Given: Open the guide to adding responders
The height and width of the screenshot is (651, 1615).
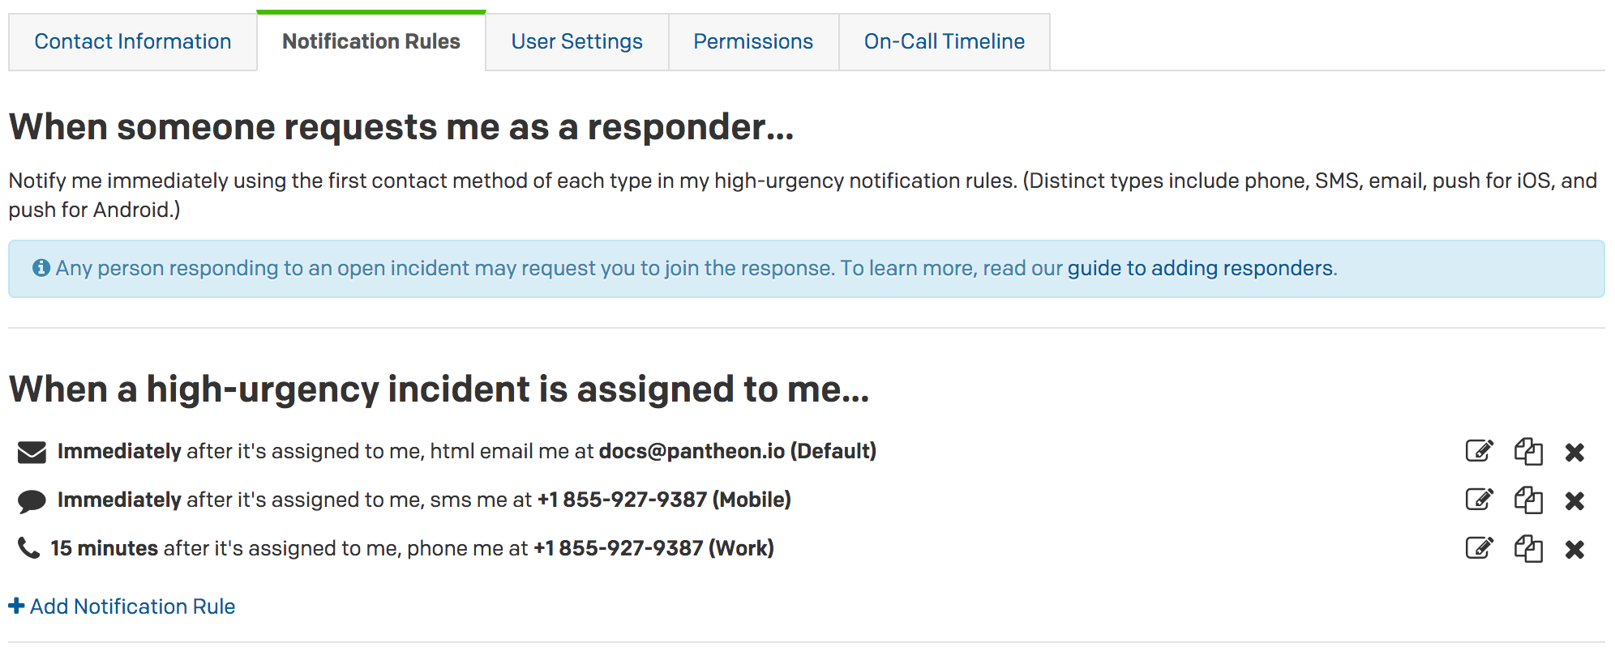Looking at the screenshot, I should [1196, 268].
